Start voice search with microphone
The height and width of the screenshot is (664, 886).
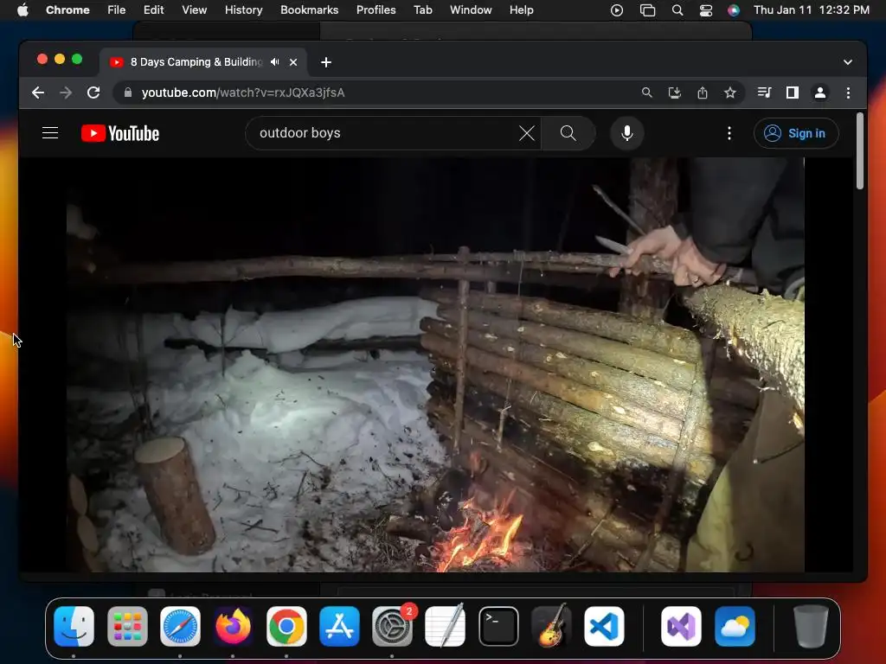coord(626,133)
